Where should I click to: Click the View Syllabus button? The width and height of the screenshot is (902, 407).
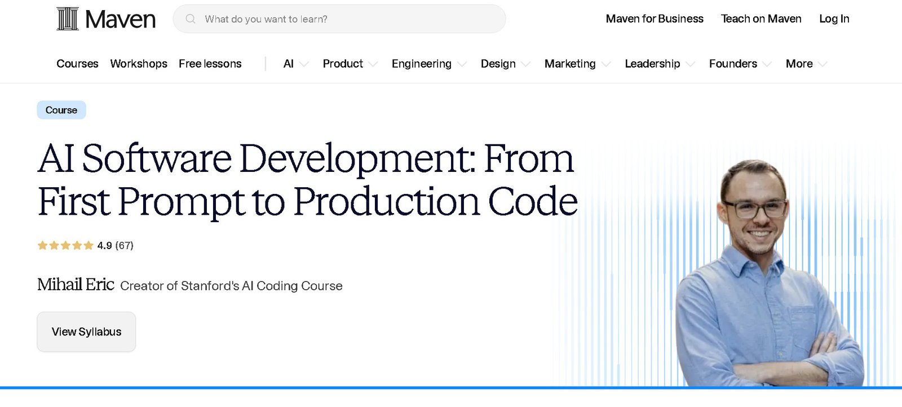tap(86, 331)
